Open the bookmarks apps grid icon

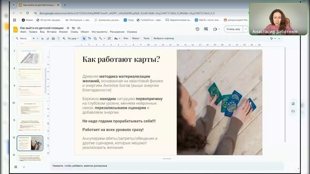pos(15,20)
